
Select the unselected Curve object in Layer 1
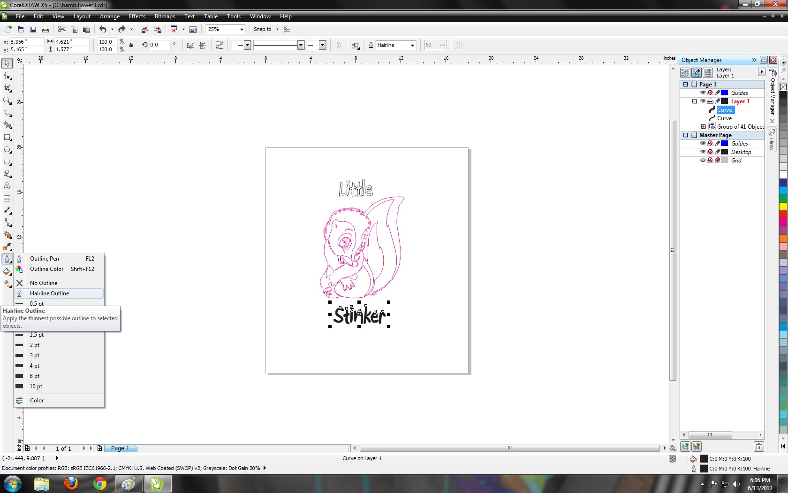pos(724,118)
